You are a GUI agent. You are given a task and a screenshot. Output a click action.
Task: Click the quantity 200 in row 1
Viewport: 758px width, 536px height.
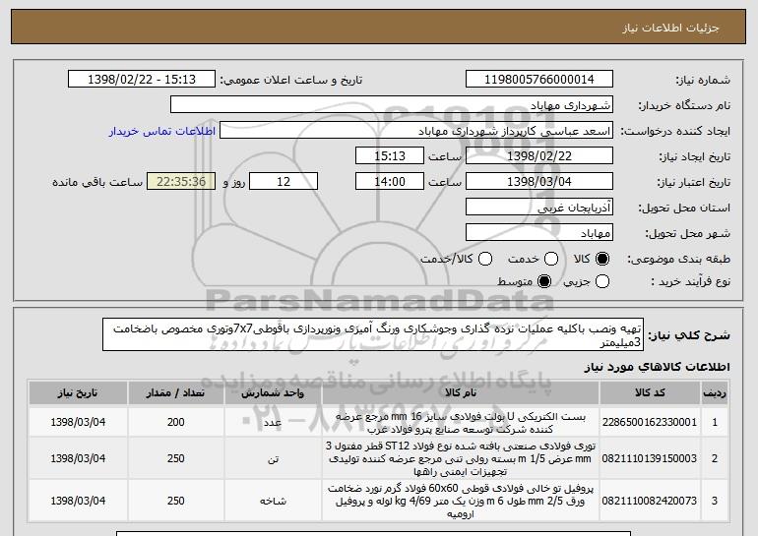click(x=175, y=422)
